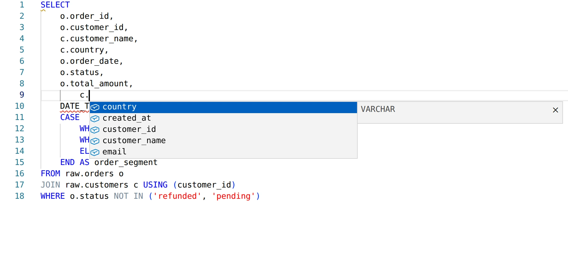Click the VARCHAR type description text
Image resolution: width=568 pixels, height=275 pixels.
coord(378,109)
